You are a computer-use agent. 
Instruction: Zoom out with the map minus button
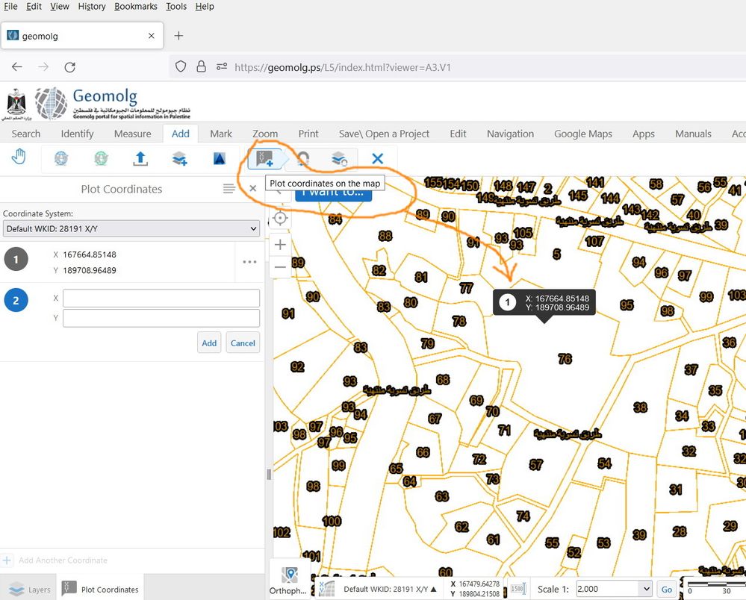point(280,266)
